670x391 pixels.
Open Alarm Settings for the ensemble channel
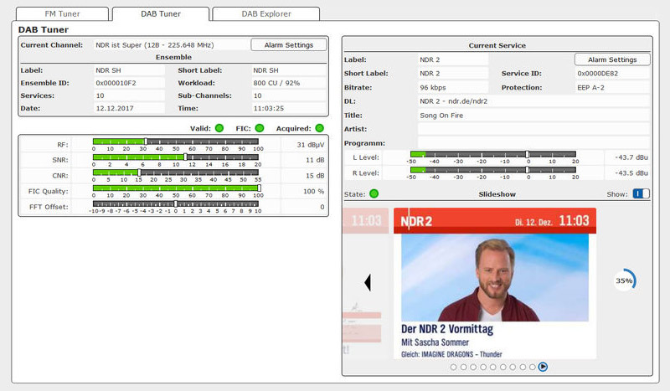coord(289,45)
